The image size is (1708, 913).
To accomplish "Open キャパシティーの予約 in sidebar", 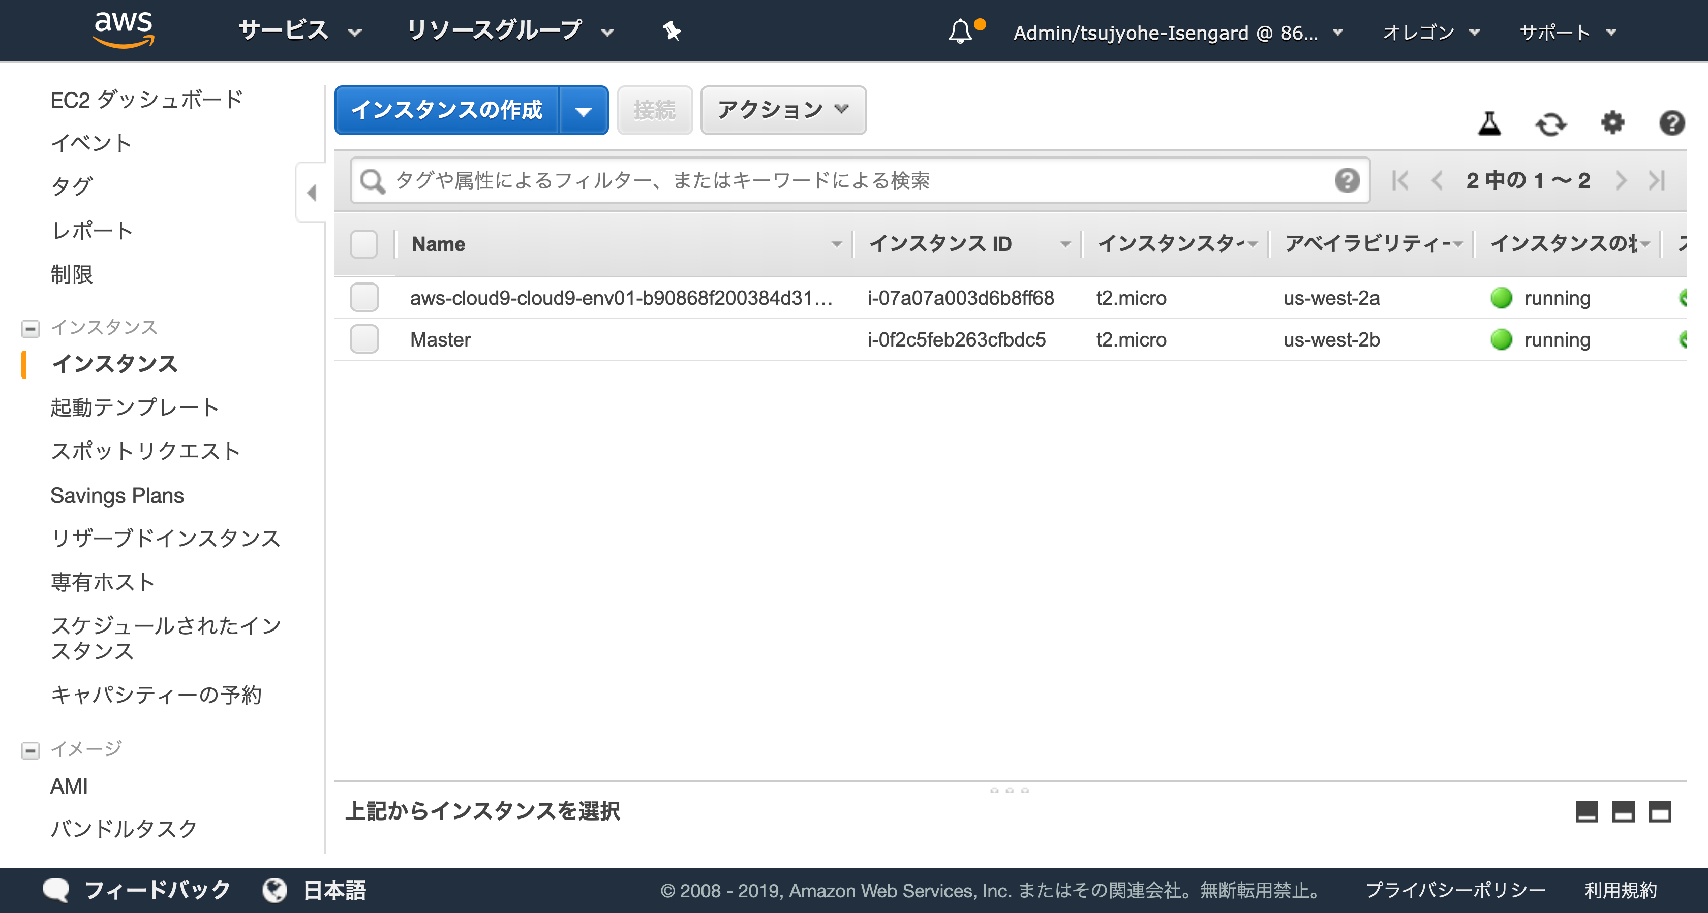I will (x=157, y=695).
